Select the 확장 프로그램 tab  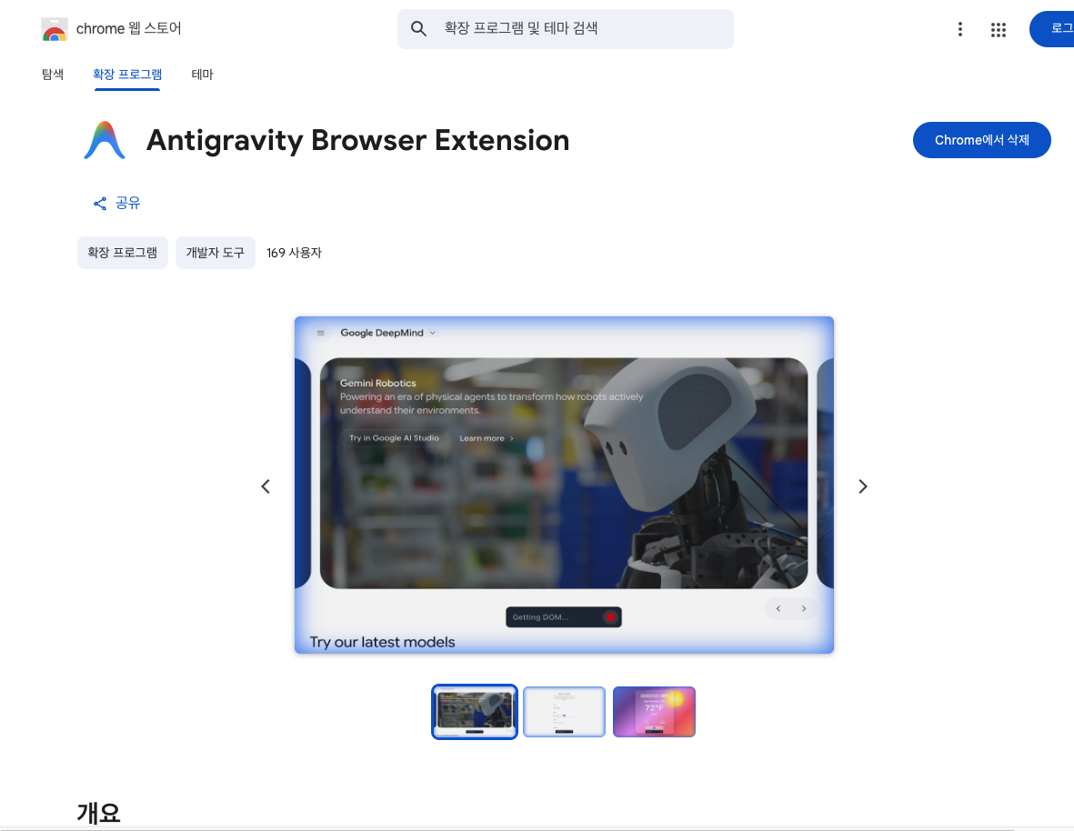[x=126, y=75]
